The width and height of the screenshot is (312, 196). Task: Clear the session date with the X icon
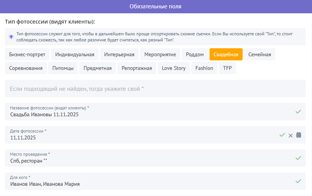pos(290,135)
